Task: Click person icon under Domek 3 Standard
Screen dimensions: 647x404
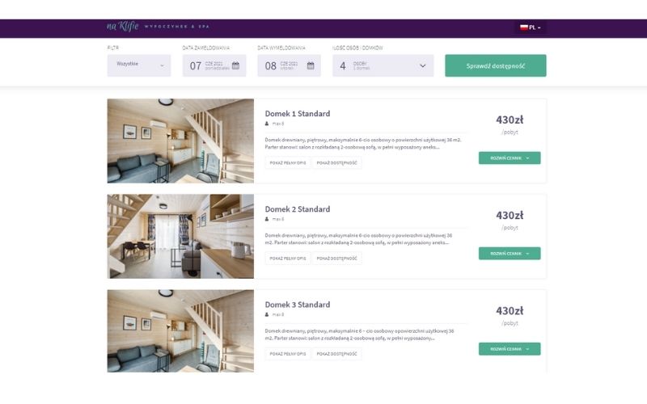Action: (x=267, y=314)
